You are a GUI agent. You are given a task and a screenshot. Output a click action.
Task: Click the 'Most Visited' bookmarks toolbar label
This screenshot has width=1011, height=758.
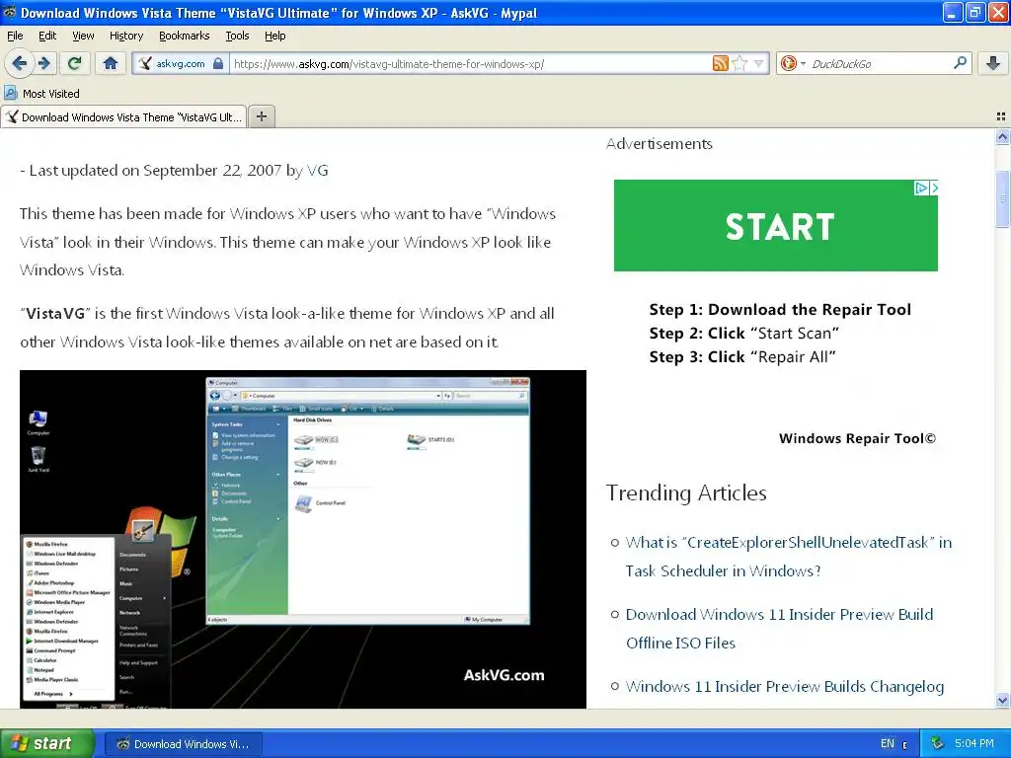pyautogui.click(x=51, y=94)
